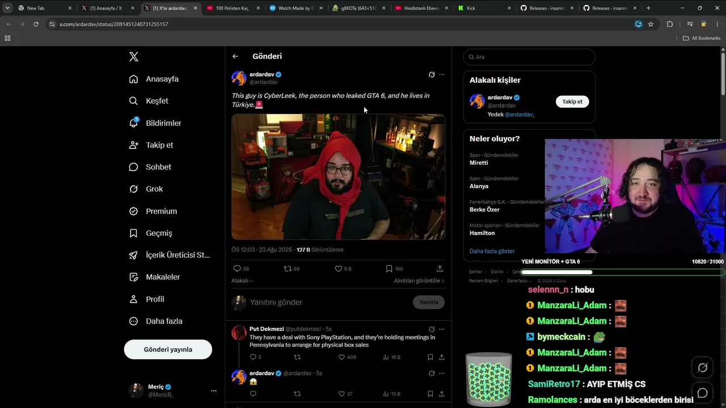Reply to Put Dekmezi's comment with 3 replies

(x=253, y=357)
